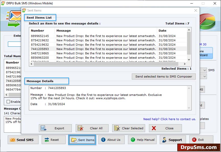Click the Support agent button

click(x=173, y=140)
